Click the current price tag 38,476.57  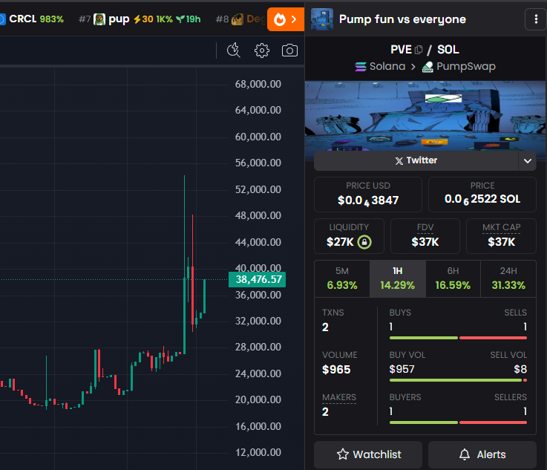pos(257,279)
